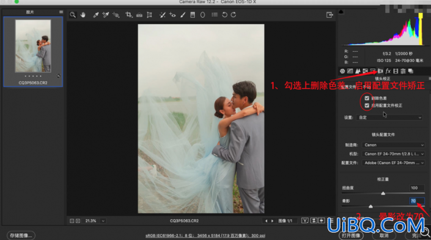Viewport: 431px width, 240px height.
Task: Select the Red Eye Removal tool
Action: (x=172, y=15)
